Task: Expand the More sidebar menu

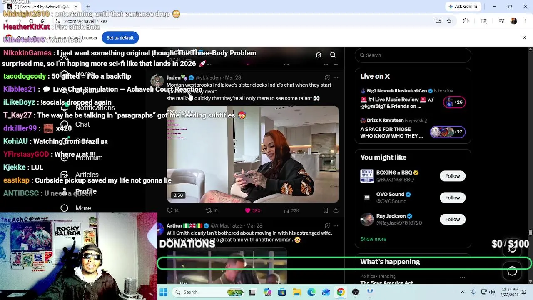Action: 76,208
